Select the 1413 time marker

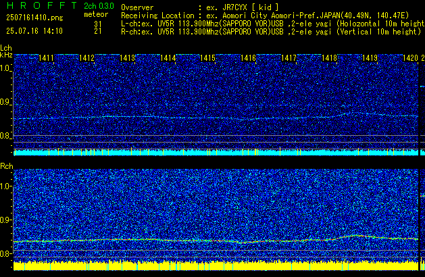coord(128,58)
